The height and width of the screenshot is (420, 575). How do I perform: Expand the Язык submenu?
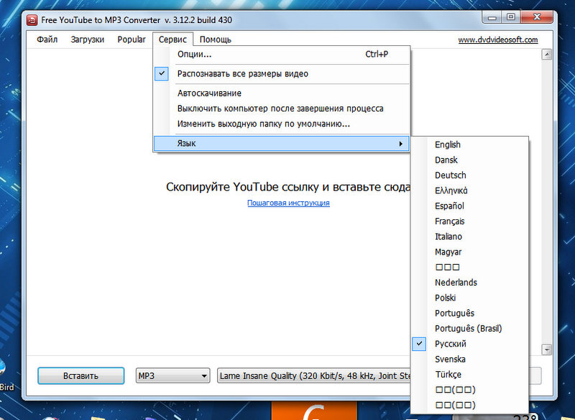(x=282, y=143)
